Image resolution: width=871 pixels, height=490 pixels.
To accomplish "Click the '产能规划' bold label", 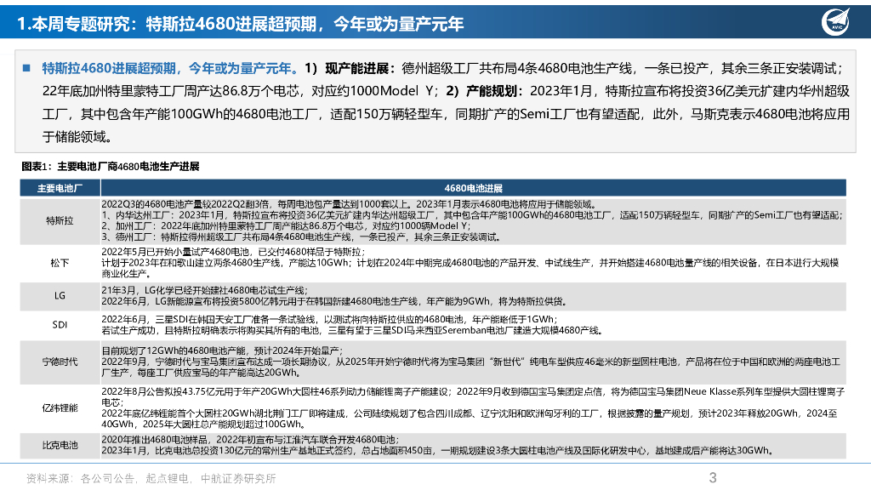I will 492,91.
